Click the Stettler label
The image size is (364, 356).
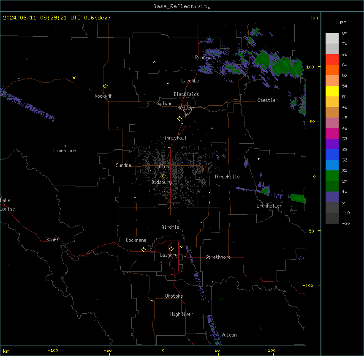[x=268, y=100]
